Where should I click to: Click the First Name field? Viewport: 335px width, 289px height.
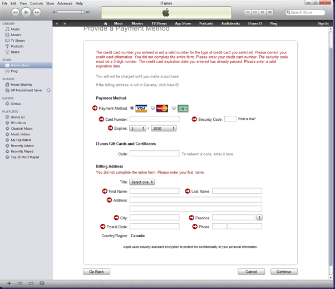point(155,191)
